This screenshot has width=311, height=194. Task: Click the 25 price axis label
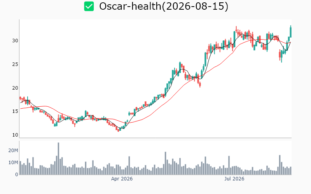click(x=15, y=64)
